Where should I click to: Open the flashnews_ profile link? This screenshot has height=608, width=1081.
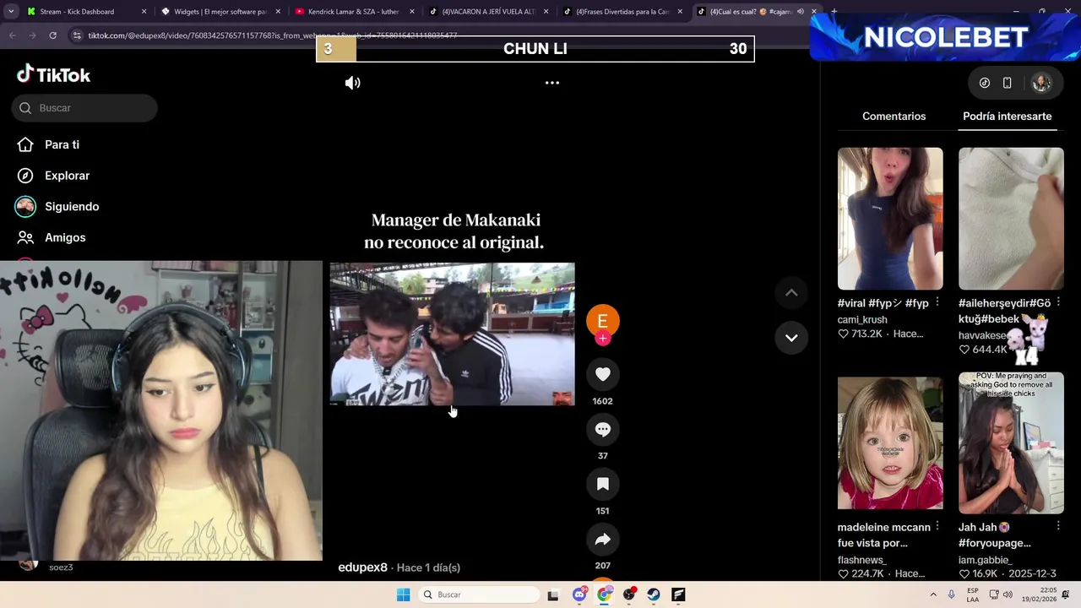pos(861,560)
